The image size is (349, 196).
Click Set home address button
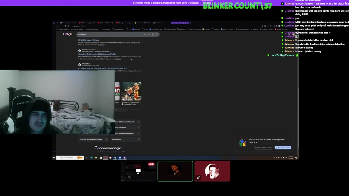[x=283, y=148]
